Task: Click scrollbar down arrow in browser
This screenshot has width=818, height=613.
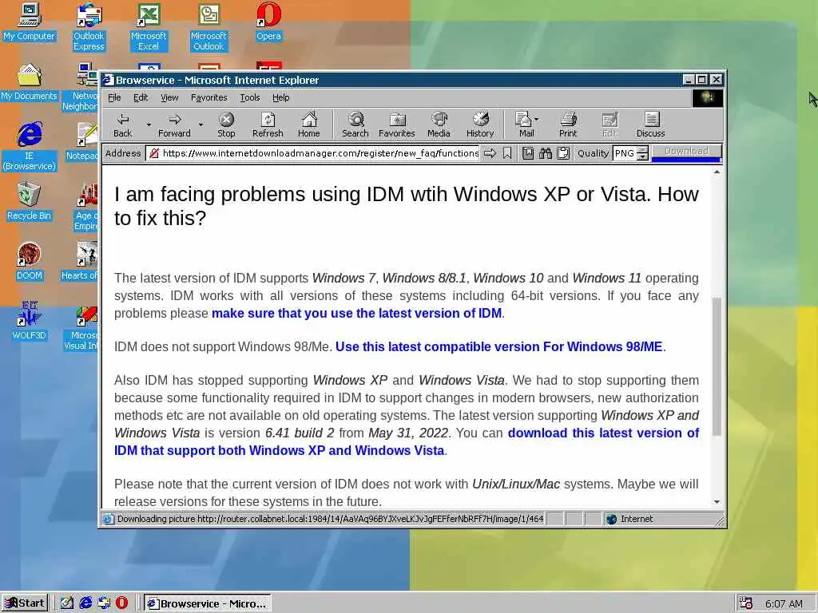Action: coord(717,501)
